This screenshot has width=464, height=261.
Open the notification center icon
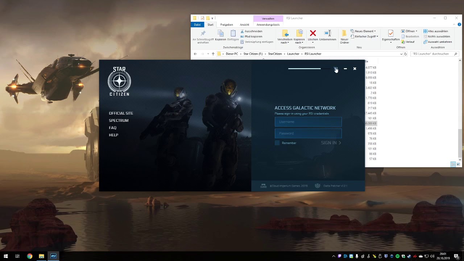456,256
